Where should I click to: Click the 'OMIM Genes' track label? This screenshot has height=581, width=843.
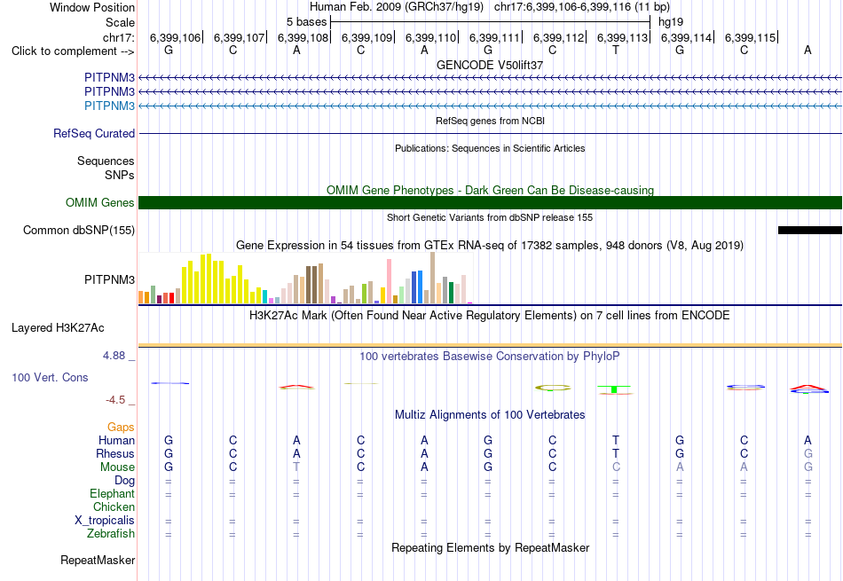tap(99, 202)
